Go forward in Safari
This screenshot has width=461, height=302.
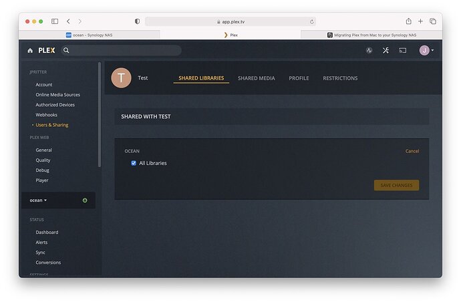80,21
